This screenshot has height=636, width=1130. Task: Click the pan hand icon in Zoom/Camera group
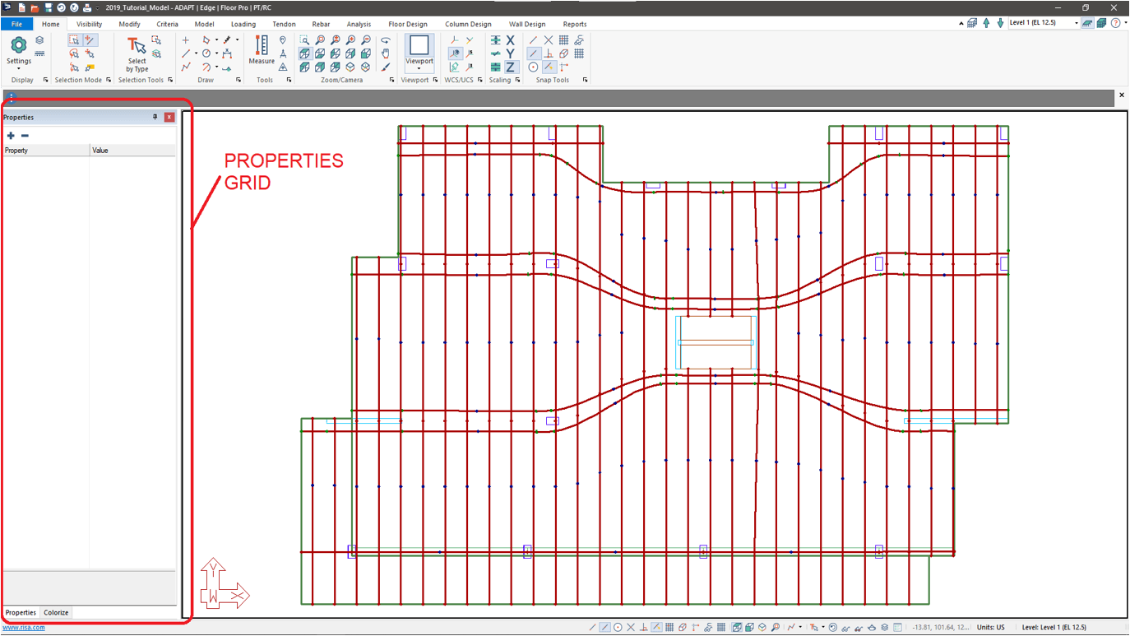coord(386,53)
